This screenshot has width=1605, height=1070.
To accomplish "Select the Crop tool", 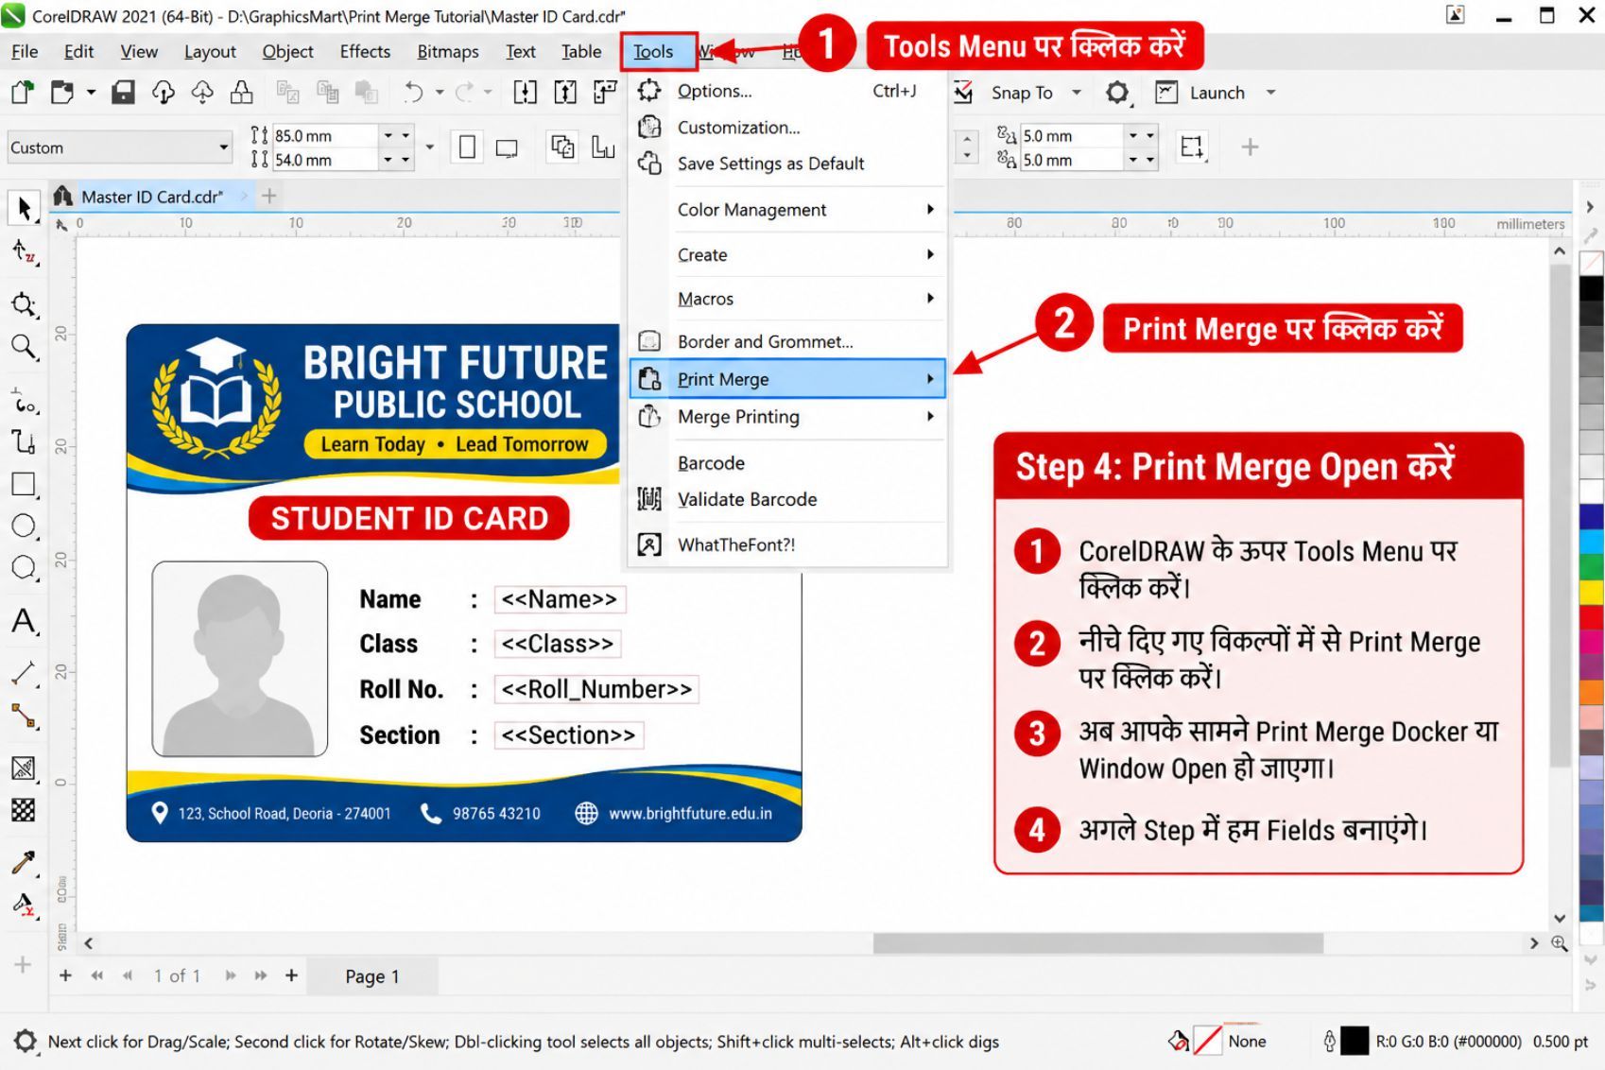I will tap(24, 303).
